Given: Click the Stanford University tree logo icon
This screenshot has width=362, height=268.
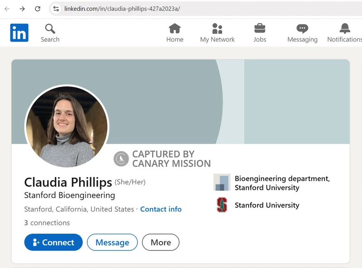Looking at the screenshot, I should (222, 205).
